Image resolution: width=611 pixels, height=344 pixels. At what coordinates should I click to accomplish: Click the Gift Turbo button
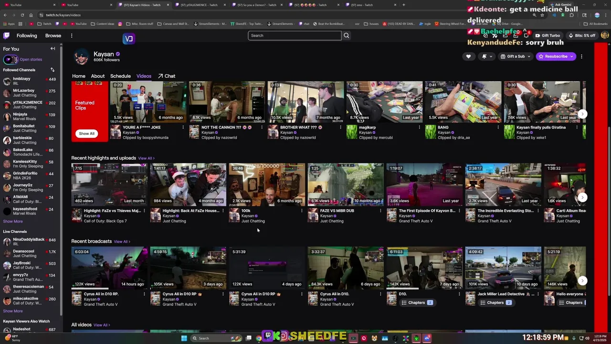coord(548,35)
